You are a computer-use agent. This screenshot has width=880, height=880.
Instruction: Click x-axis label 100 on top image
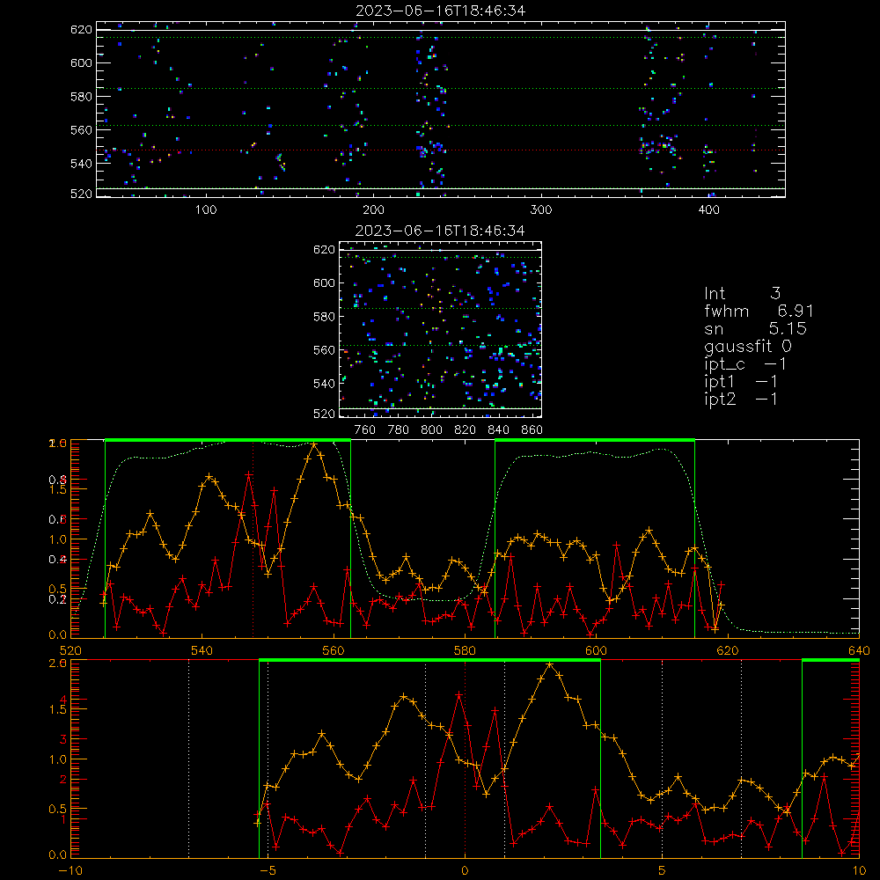(206, 210)
